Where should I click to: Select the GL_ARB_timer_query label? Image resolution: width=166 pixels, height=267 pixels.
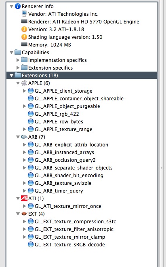pyautogui.click(x=59, y=191)
